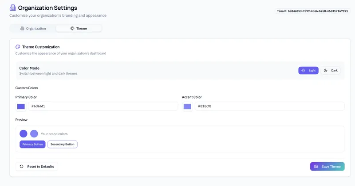This screenshot has width=355, height=186.
Task: Click the Tenant ID badge
Action: pos(312,11)
